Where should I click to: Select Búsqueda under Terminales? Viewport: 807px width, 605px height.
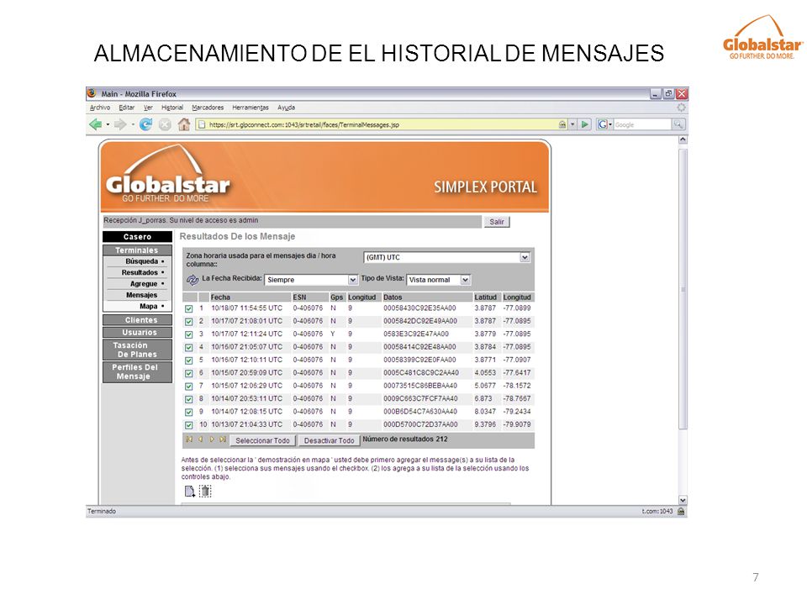click(141, 261)
